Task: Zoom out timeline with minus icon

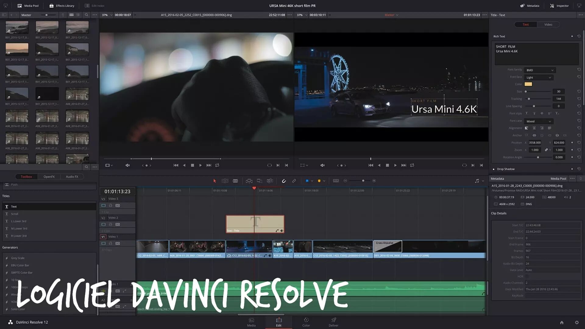Action: click(x=345, y=181)
